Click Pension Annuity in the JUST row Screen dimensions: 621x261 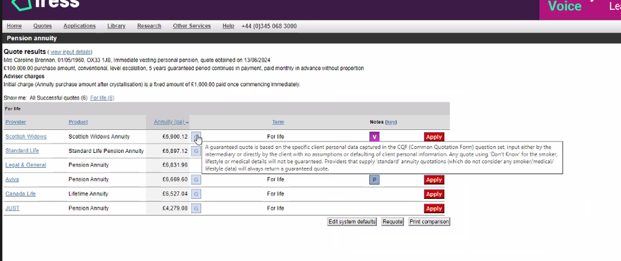pyautogui.click(x=88, y=208)
